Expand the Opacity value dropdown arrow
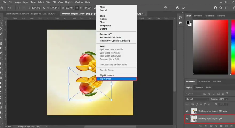 (226, 99)
